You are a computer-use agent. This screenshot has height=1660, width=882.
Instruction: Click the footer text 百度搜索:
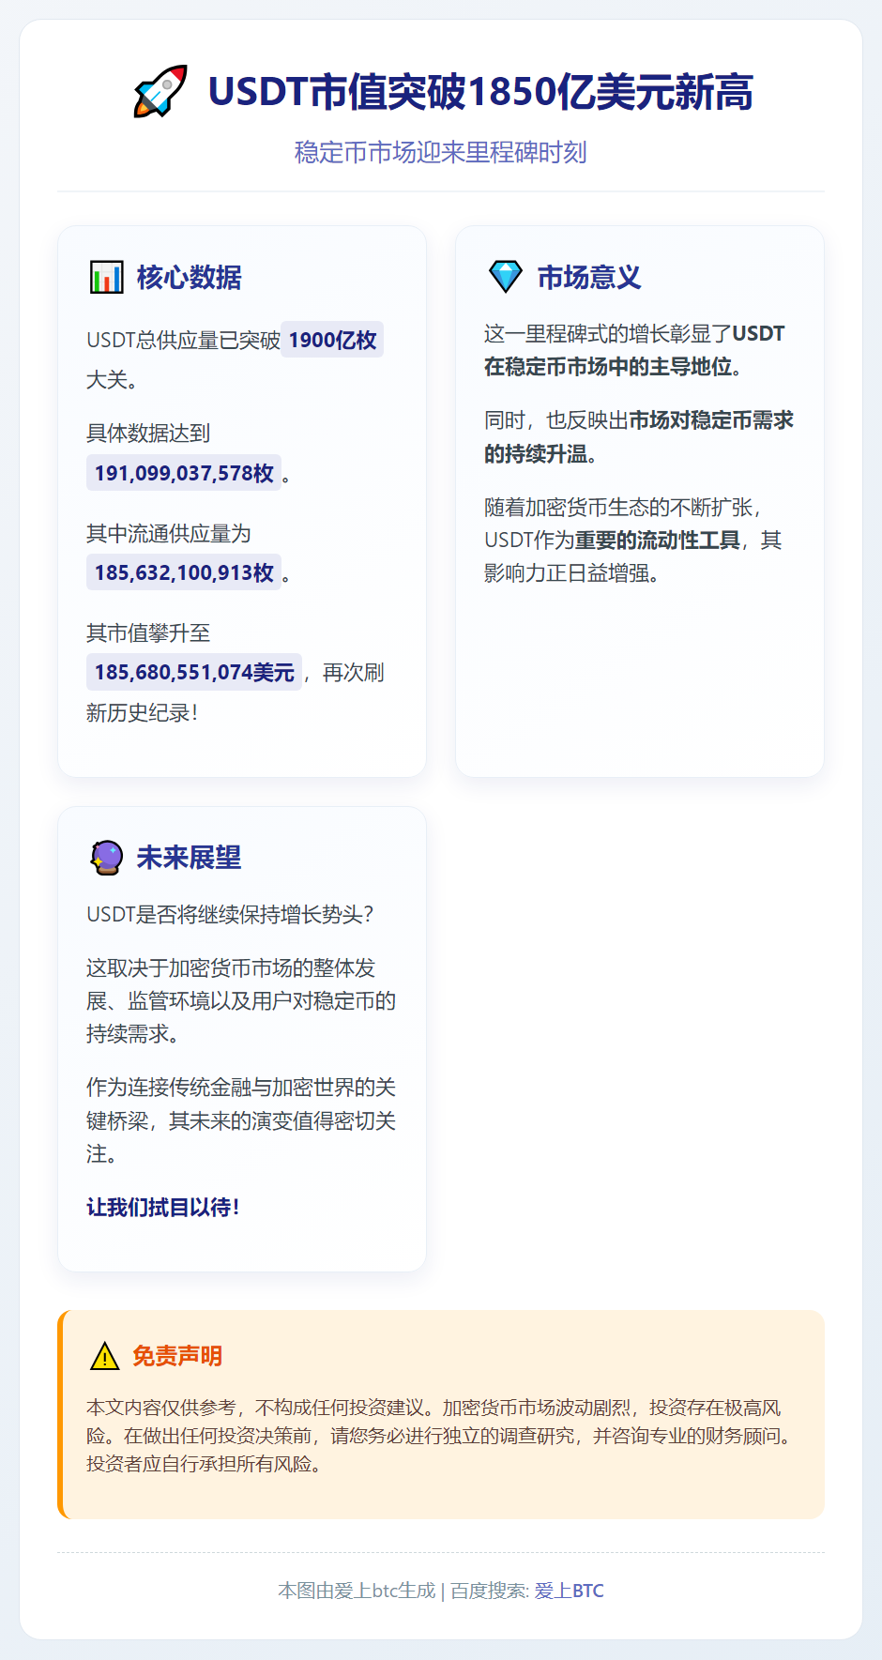[490, 1591]
